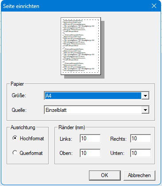Close the Seite einrichten dialog

click(x=154, y=6)
